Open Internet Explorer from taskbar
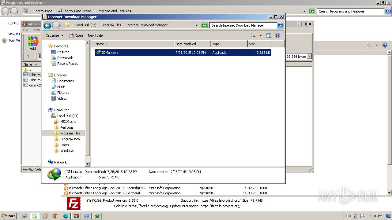The width and height of the screenshot is (392, 220). pyautogui.click(x=24, y=216)
